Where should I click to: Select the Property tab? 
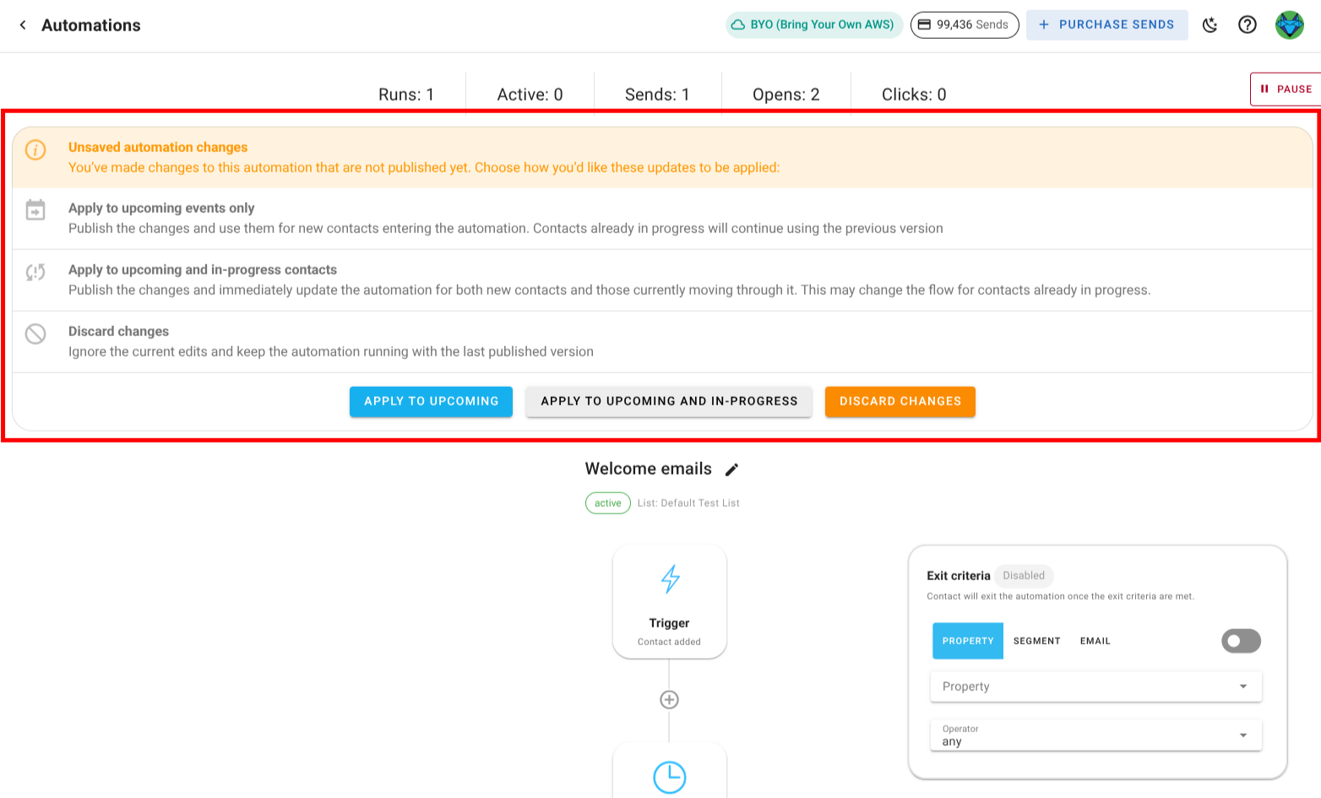[x=968, y=641]
